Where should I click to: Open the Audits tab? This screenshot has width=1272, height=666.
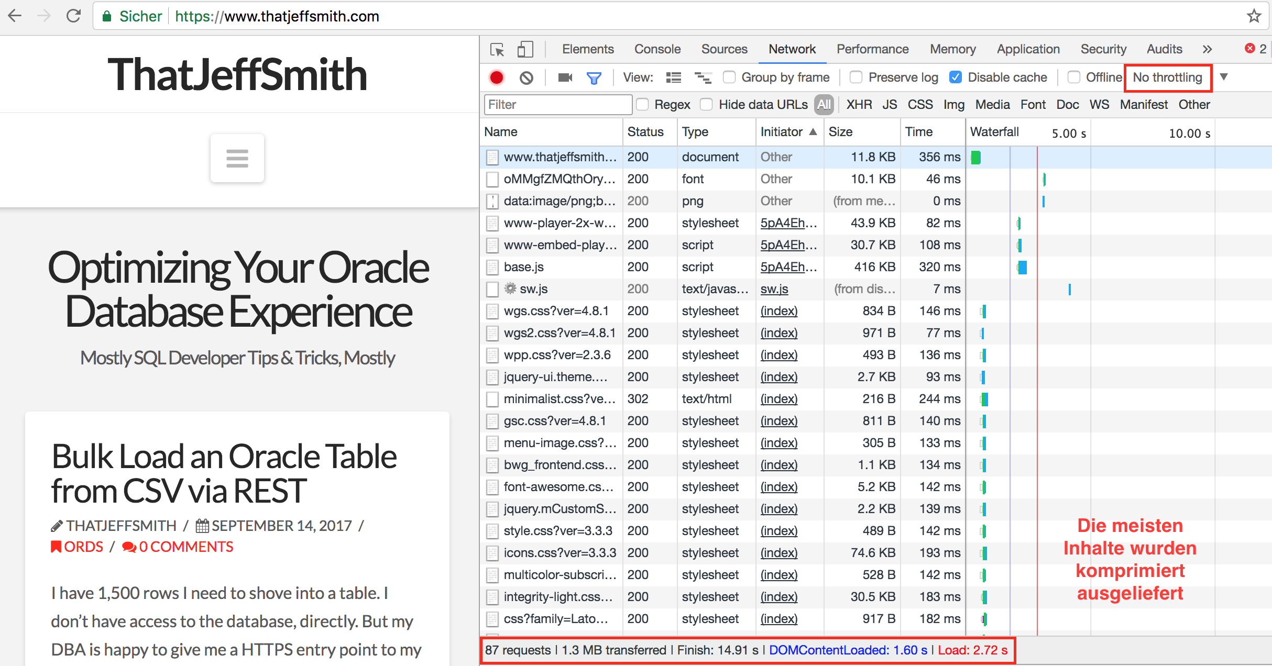(1165, 49)
